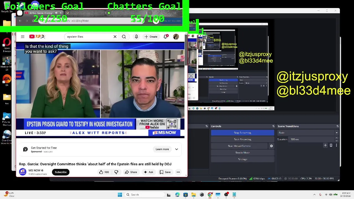The image size is (354, 199).
Task: Start voice search with microphone icon
Action: click(x=136, y=36)
